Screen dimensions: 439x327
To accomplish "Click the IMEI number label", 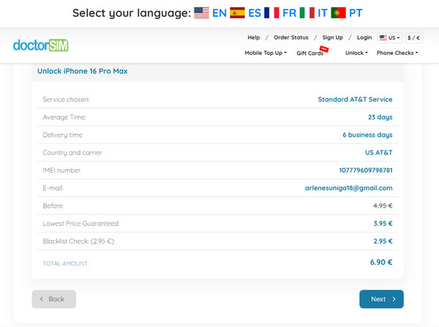I will 61,170.
